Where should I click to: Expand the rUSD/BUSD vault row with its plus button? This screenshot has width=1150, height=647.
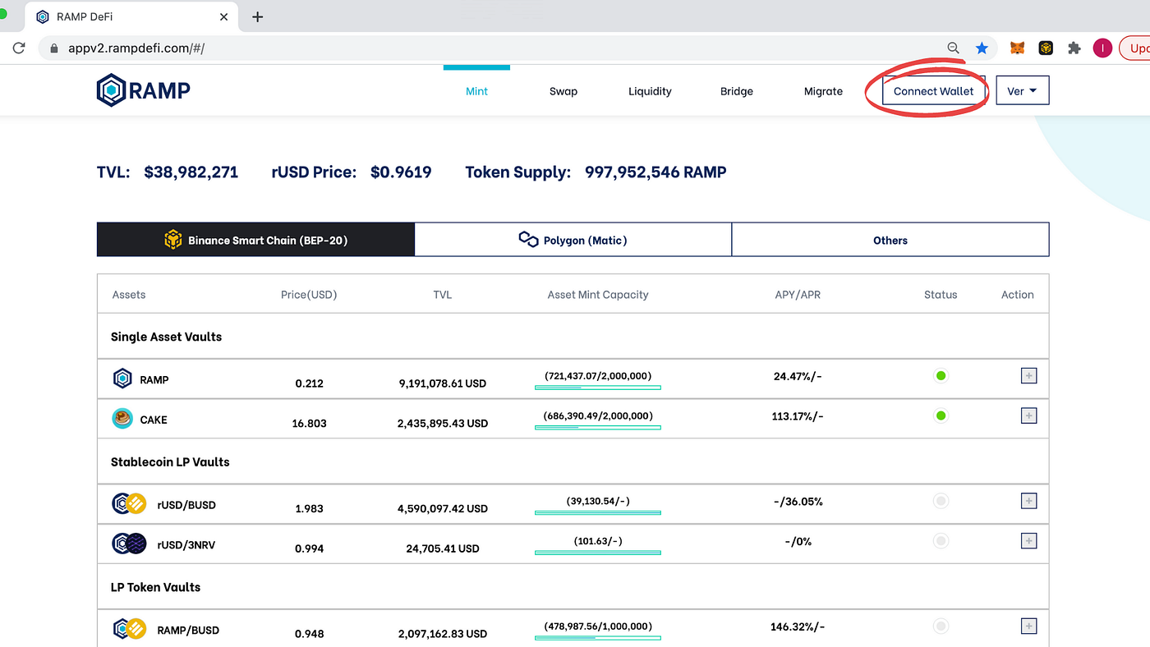[x=1028, y=501]
